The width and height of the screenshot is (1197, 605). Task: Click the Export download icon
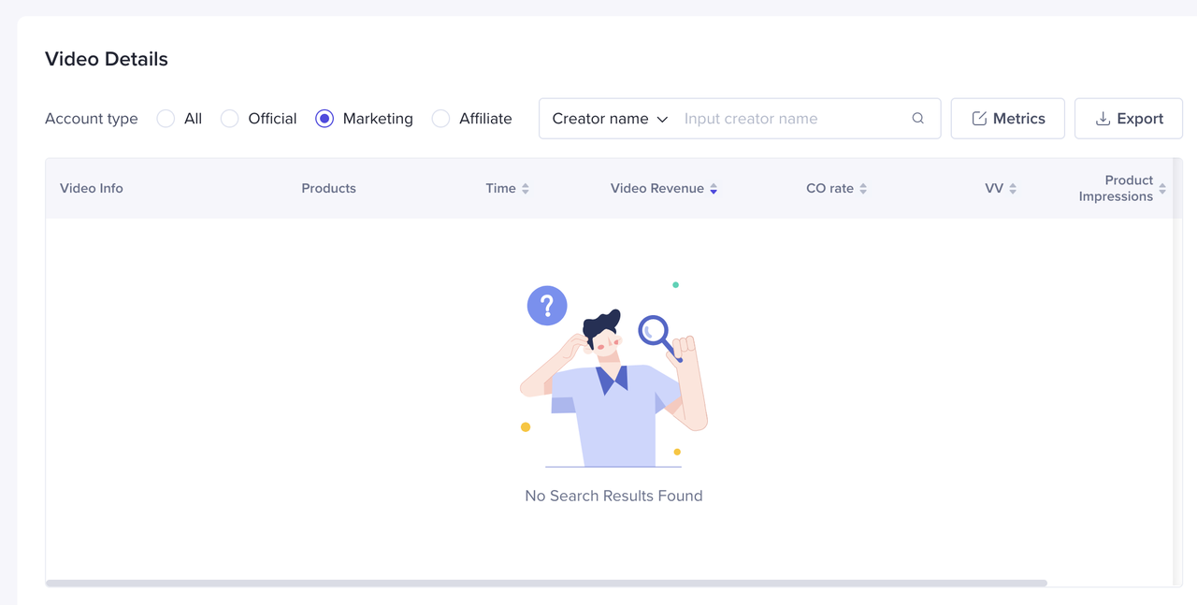click(1103, 119)
